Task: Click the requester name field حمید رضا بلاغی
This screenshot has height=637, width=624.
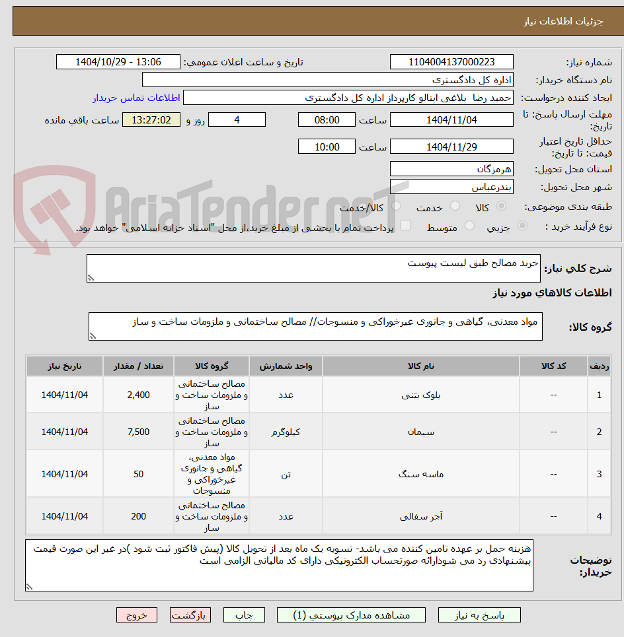Action: 348,98
